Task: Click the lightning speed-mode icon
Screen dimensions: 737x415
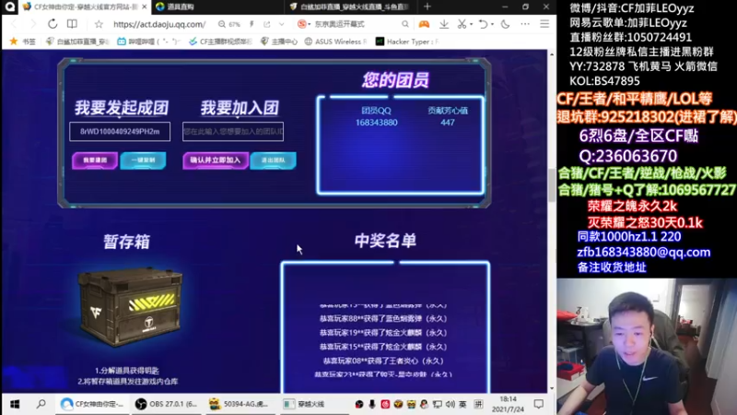Action: point(252,24)
